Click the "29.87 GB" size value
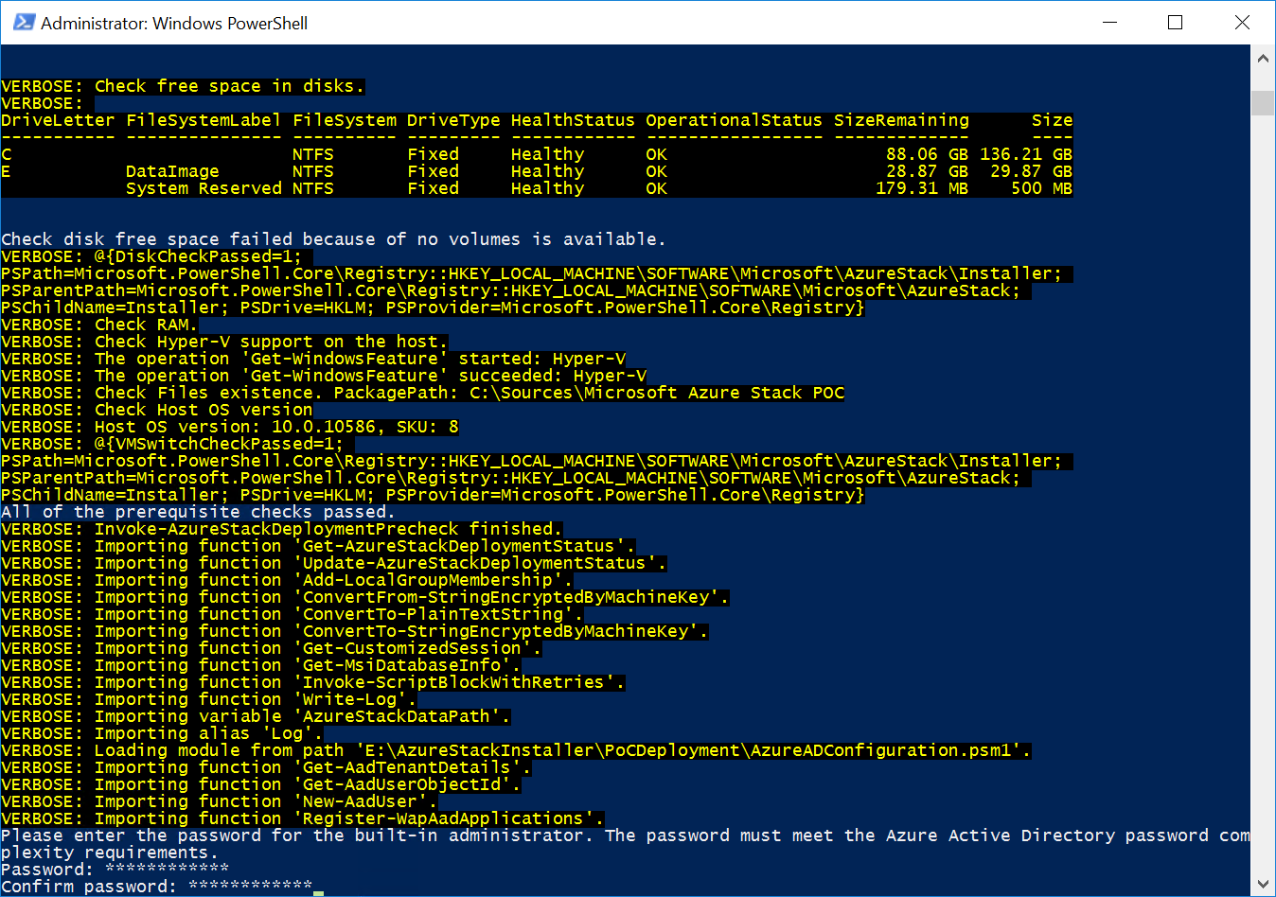Screen dimensions: 1276x897 (1032, 171)
